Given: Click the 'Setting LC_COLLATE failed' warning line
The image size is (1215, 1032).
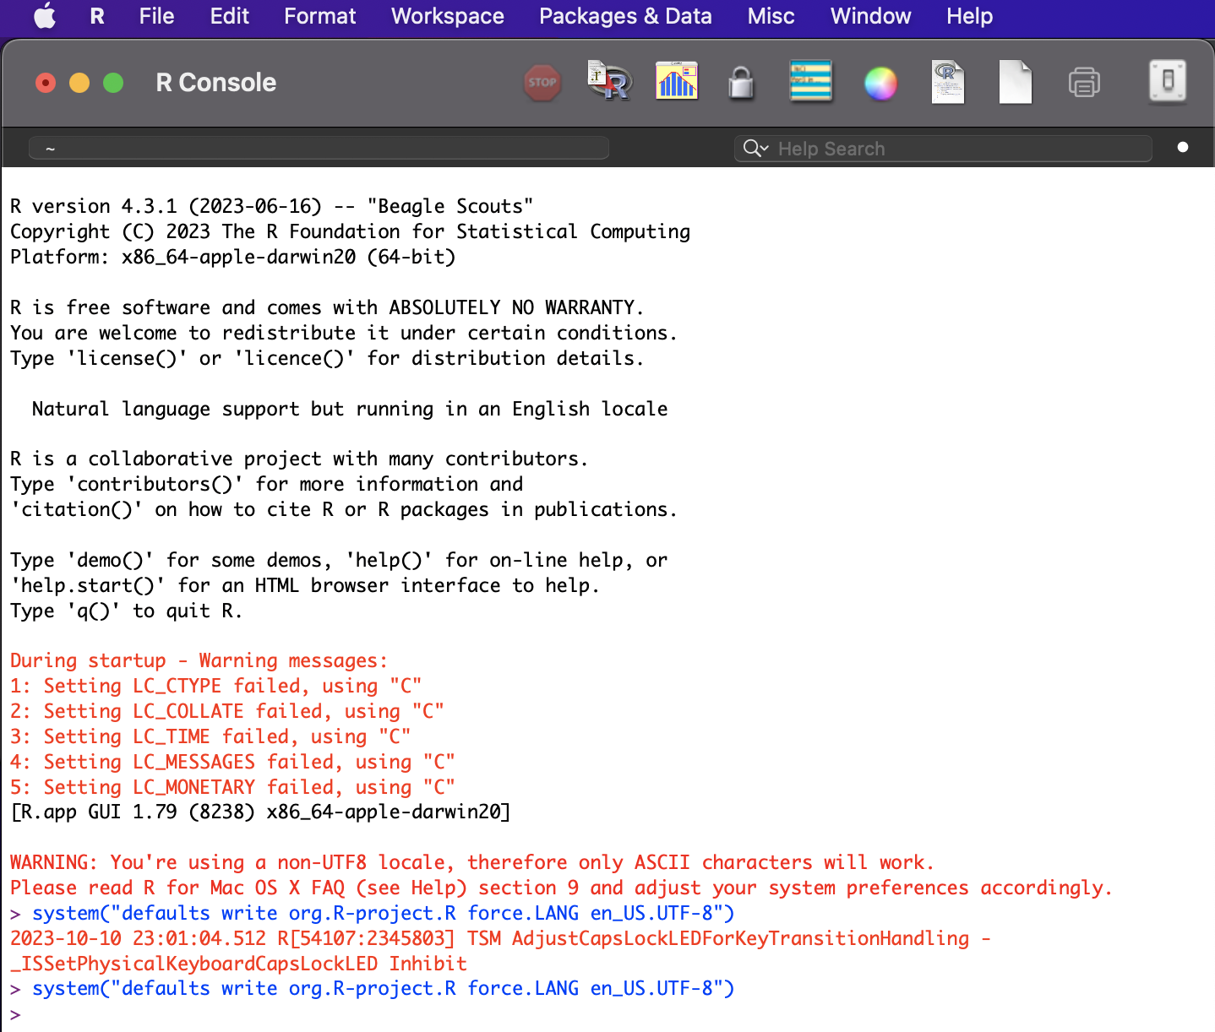Looking at the screenshot, I should click(226, 711).
